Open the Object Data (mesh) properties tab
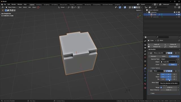Image resolution: width=181 pixels, height=102 pixels. 145,81
